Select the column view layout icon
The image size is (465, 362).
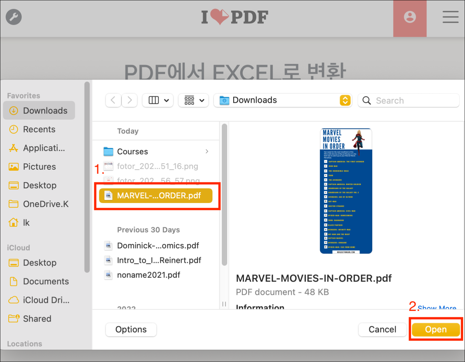point(154,100)
